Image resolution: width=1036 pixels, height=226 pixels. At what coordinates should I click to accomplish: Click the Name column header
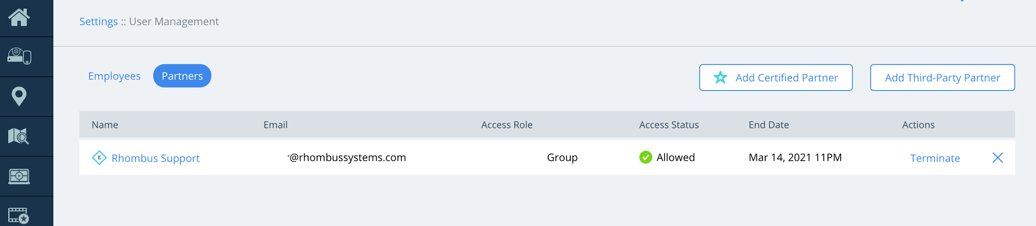tap(105, 125)
